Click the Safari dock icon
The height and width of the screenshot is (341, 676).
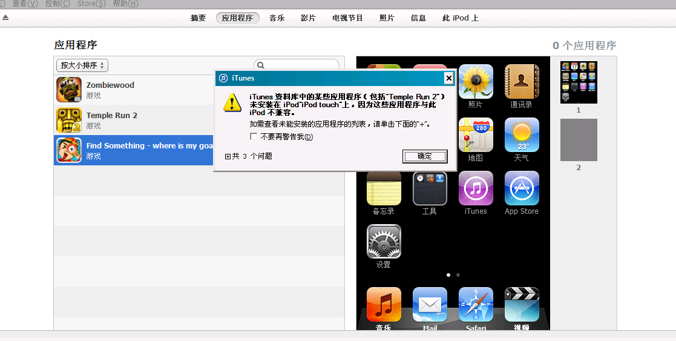pyautogui.click(x=476, y=304)
